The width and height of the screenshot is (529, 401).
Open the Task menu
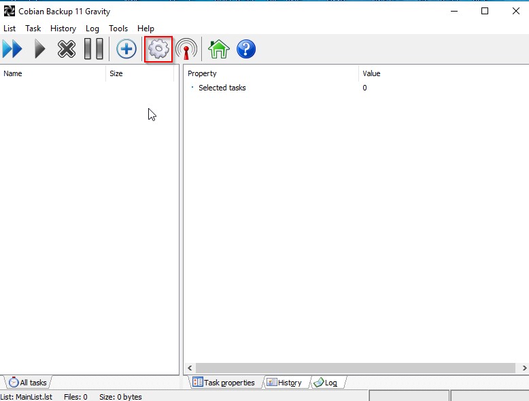[33, 29]
